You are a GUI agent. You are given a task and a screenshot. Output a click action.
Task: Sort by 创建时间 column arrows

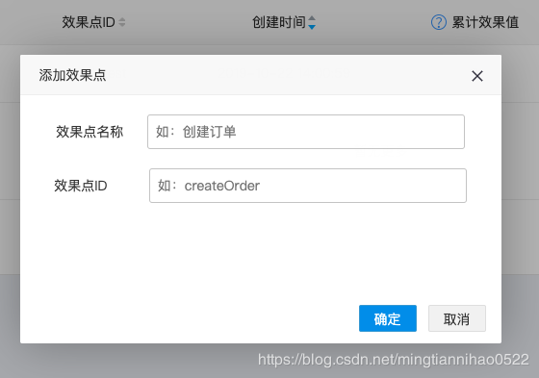click(312, 23)
